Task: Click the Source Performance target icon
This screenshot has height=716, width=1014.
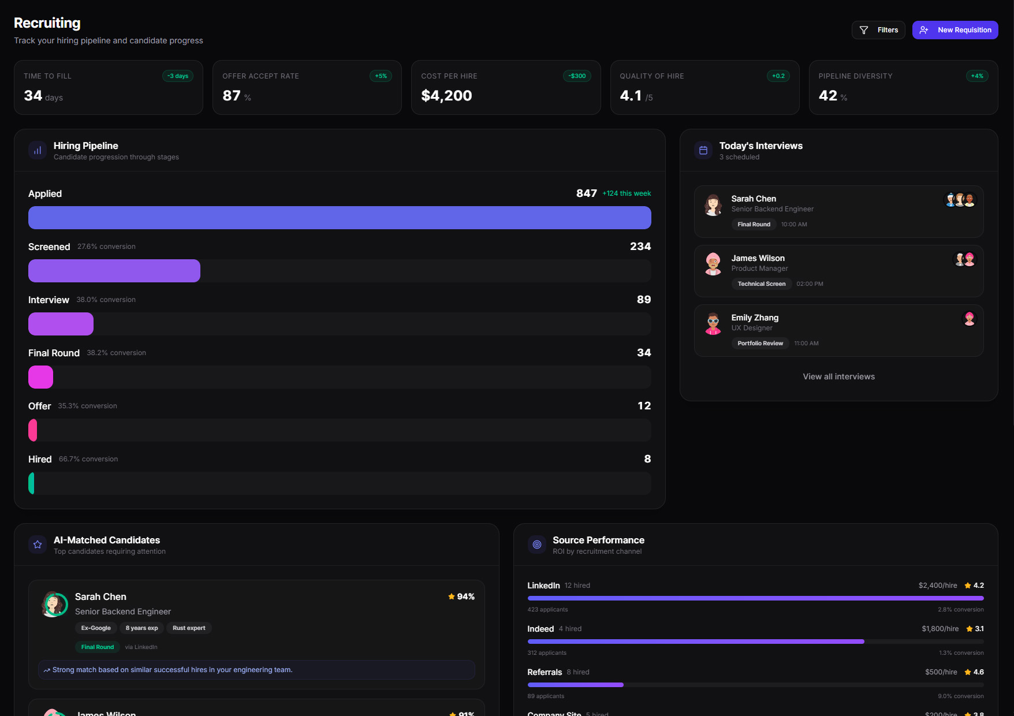Action: pyautogui.click(x=536, y=545)
